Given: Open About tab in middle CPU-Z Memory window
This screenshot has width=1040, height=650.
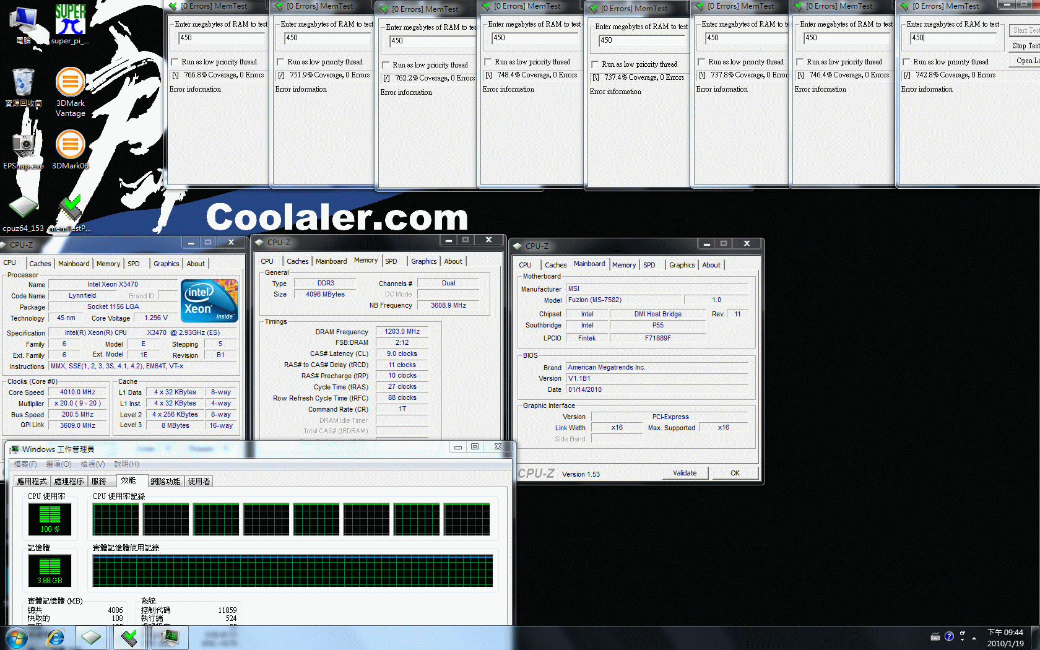Looking at the screenshot, I should click(453, 261).
